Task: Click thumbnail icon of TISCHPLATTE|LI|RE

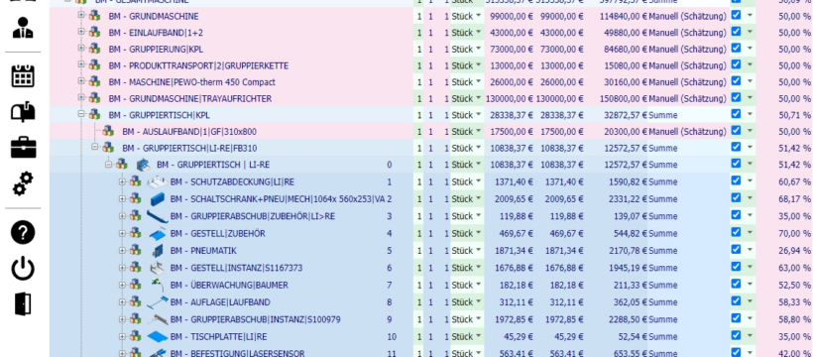Action: pos(157,337)
